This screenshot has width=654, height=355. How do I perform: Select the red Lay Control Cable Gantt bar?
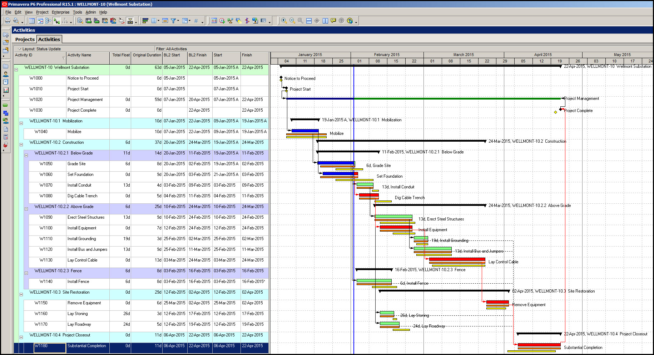457,259
